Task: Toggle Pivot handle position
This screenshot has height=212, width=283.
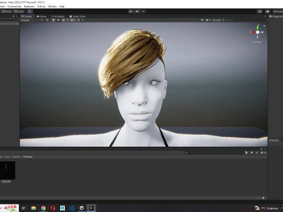Action: [x=6, y=11]
